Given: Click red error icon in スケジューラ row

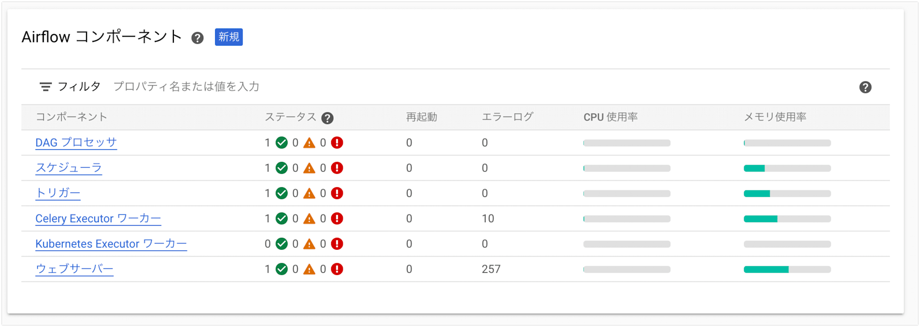Looking at the screenshot, I should (337, 168).
